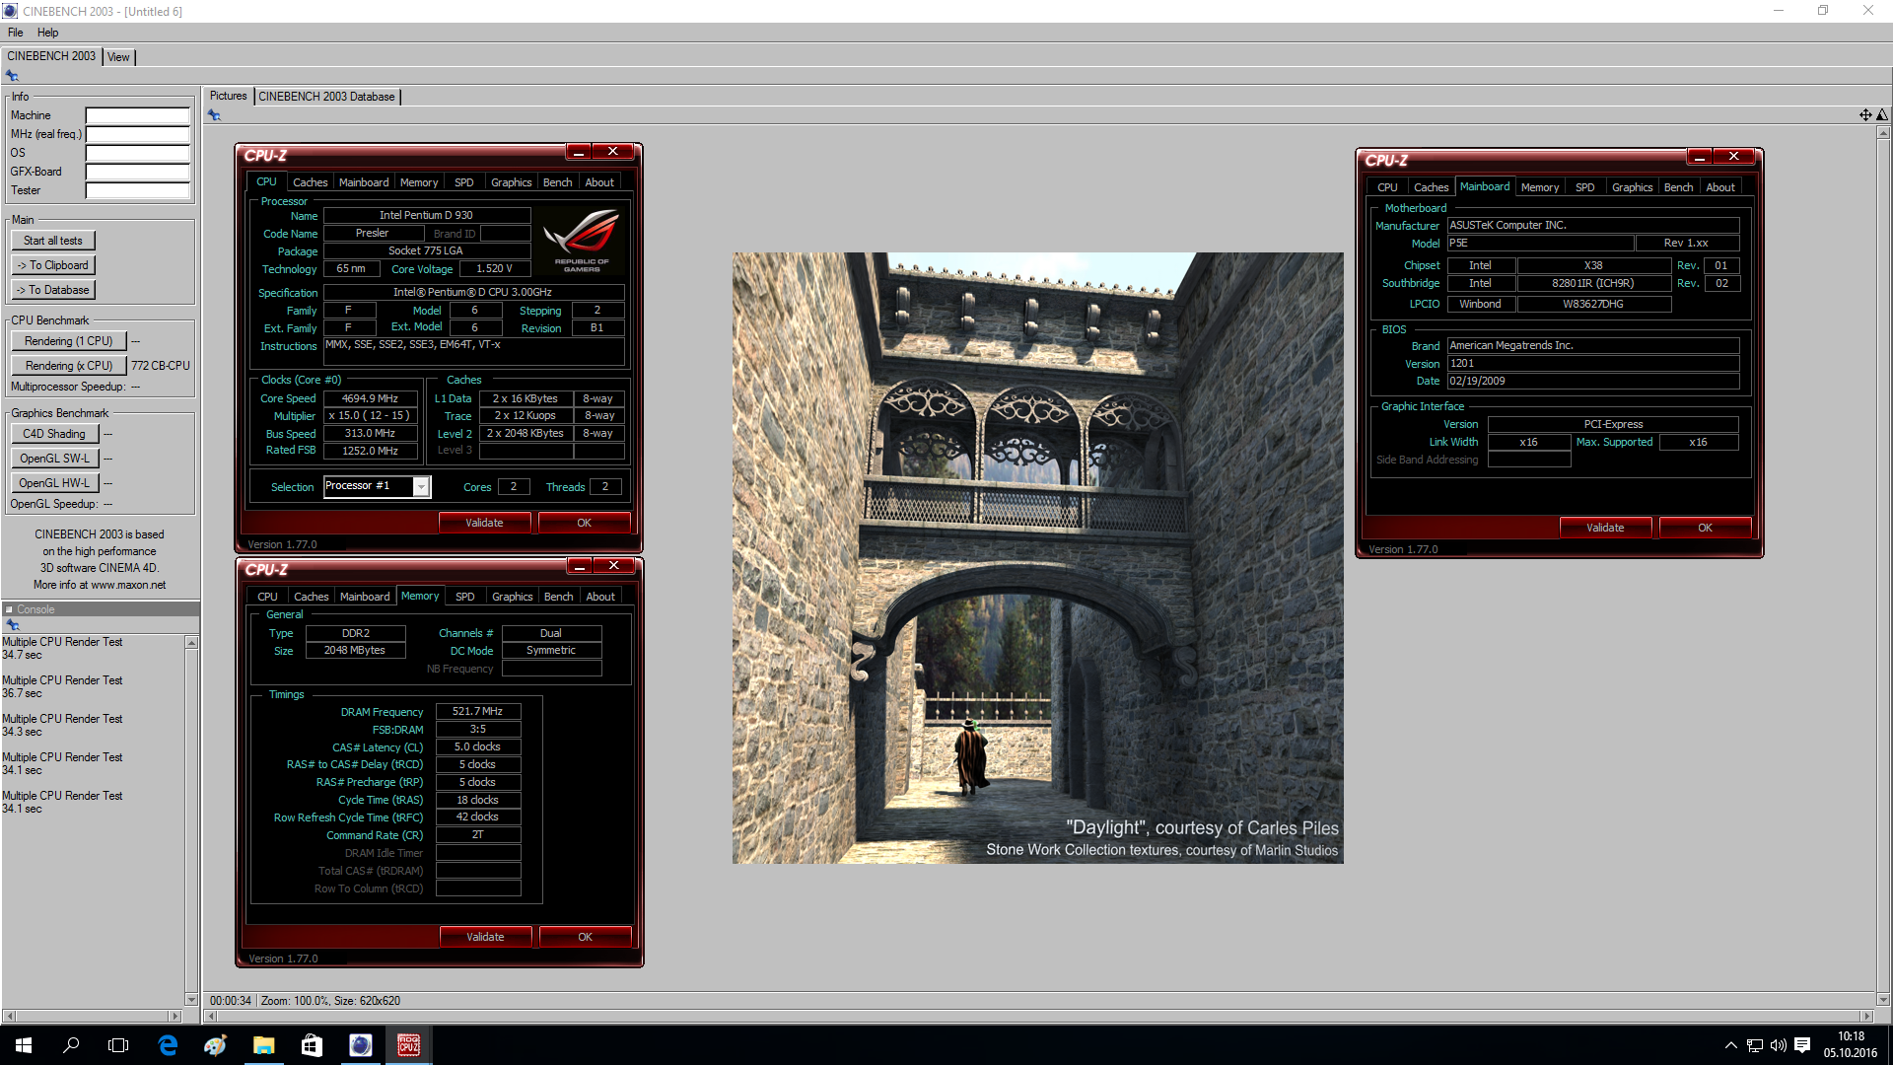Click OK in memory CPU-Z window
The image size is (1893, 1065).
(x=585, y=937)
